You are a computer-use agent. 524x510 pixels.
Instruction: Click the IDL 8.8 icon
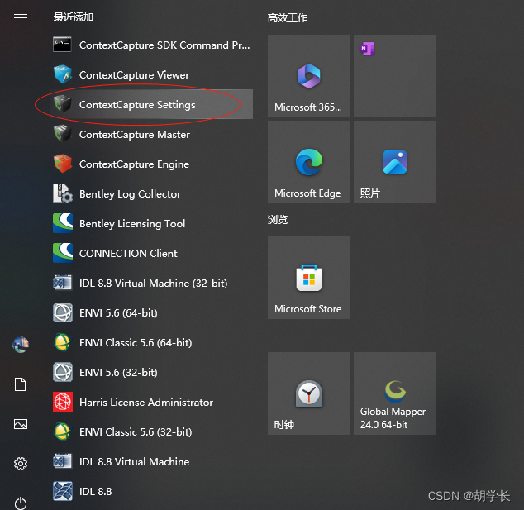(63, 491)
